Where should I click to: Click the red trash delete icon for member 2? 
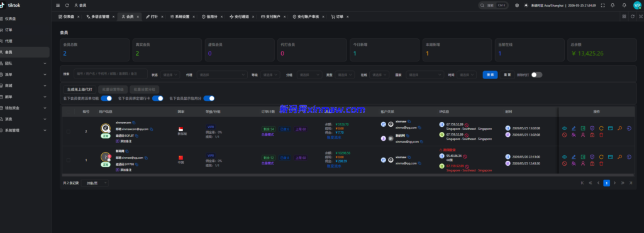[x=601, y=134]
